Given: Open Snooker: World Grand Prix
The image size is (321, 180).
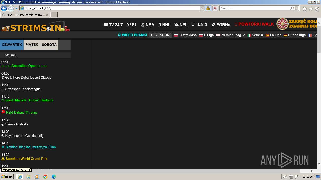Looking at the screenshot, I should coord(24,159).
